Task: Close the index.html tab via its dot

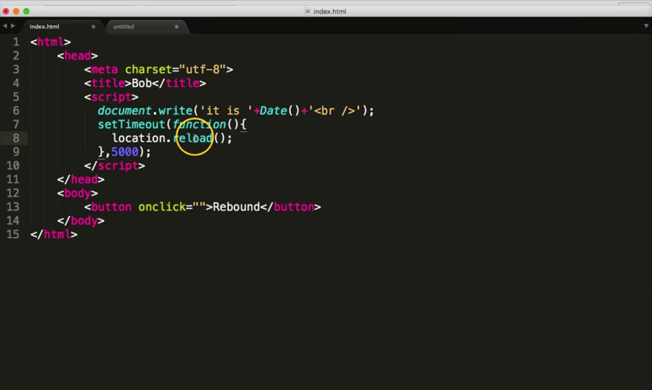Action: click(x=93, y=27)
